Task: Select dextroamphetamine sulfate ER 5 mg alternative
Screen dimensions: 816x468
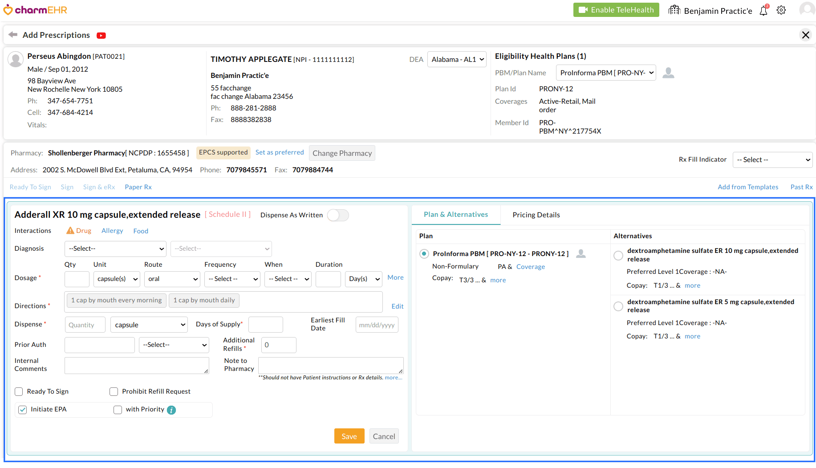Action: pyautogui.click(x=618, y=306)
